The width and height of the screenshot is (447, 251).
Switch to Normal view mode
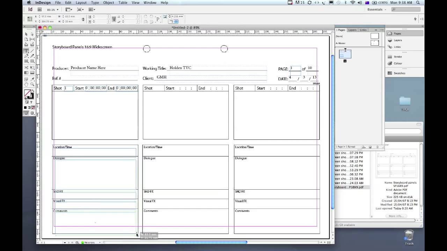click(26, 113)
